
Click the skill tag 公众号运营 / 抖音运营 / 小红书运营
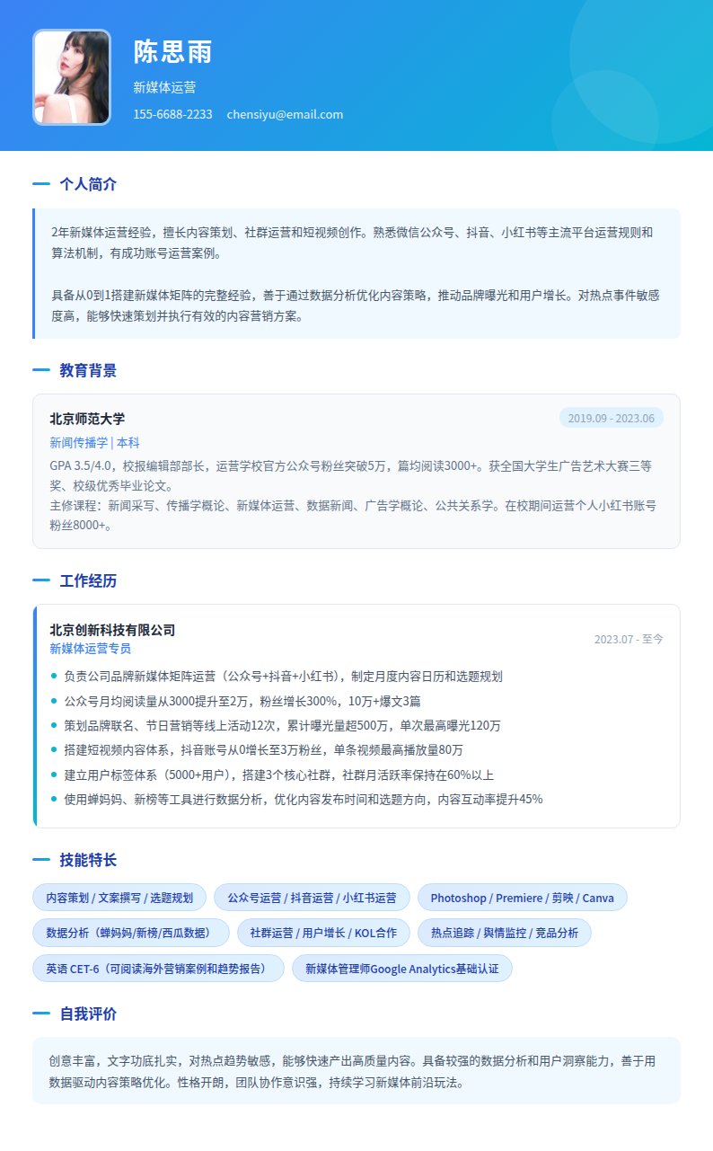(312, 898)
